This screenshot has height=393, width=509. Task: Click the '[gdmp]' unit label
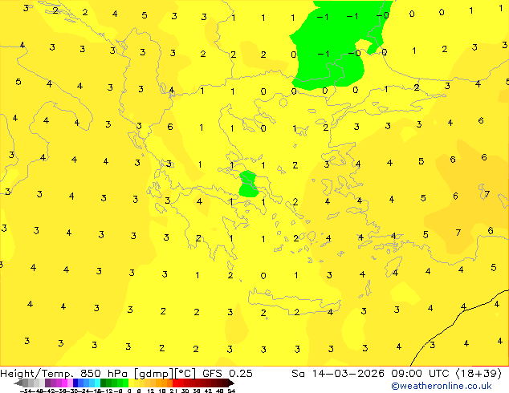pos(153,374)
